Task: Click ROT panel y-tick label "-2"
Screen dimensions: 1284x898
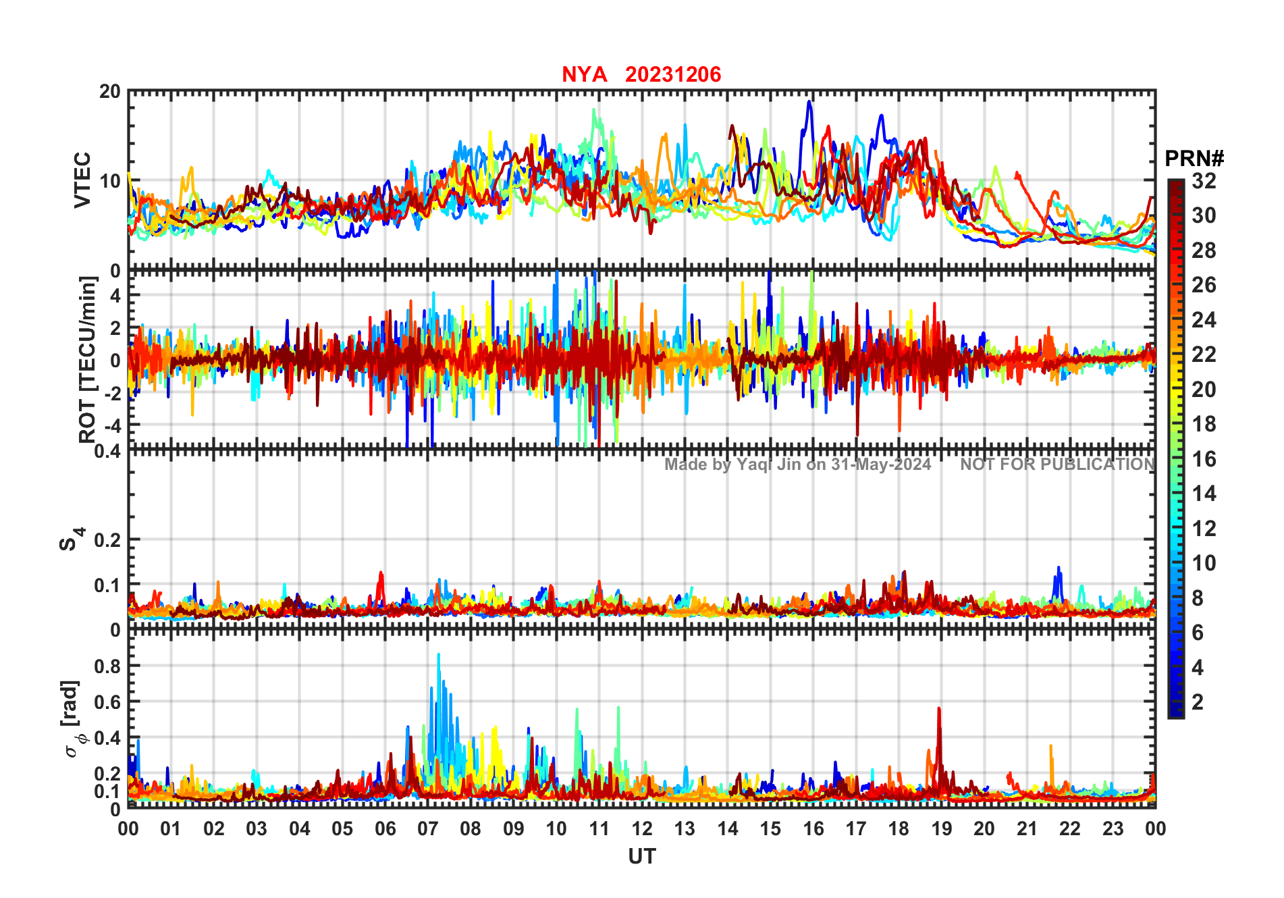Action: point(112,393)
